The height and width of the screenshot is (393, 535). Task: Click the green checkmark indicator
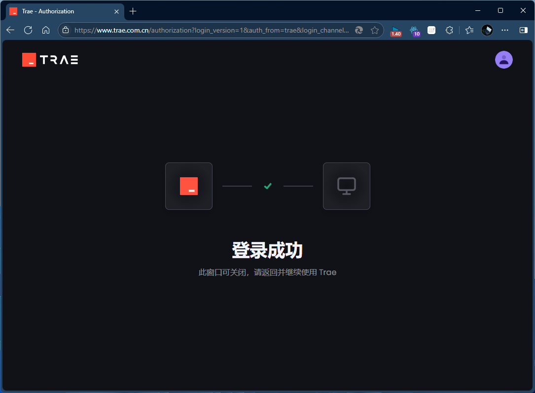(x=268, y=186)
